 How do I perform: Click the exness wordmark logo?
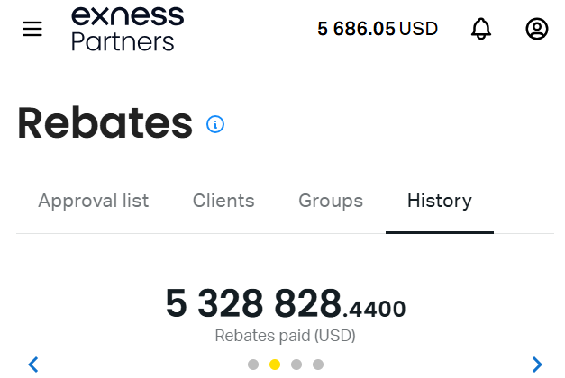click(128, 16)
